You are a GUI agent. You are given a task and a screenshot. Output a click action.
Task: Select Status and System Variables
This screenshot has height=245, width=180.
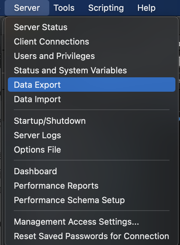[92, 70]
